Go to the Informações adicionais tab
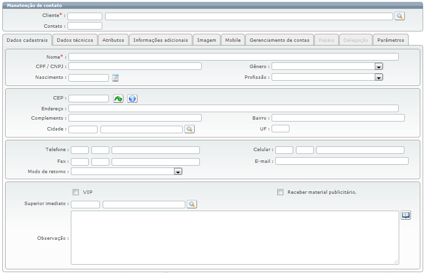 click(160, 40)
